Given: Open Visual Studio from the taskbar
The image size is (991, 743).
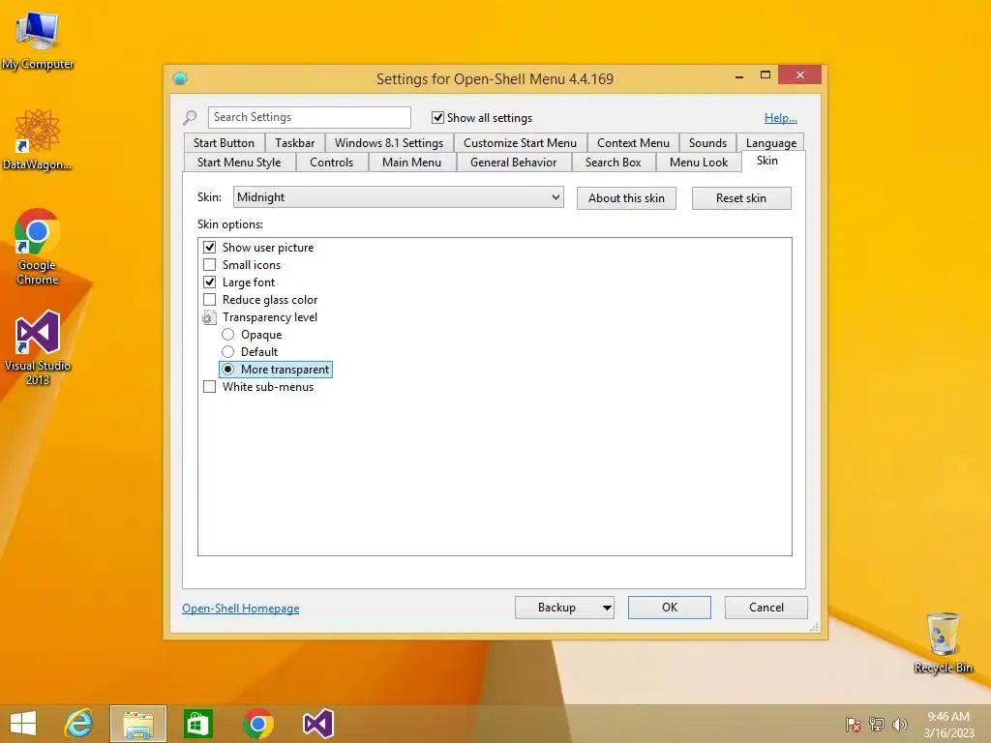Looking at the screenshot, I should point(317,724).
